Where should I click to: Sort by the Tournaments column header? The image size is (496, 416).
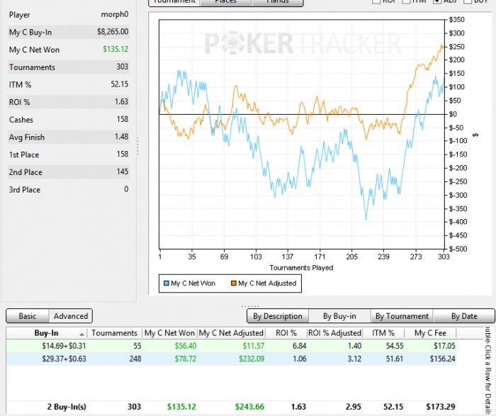tap(115, 333)
